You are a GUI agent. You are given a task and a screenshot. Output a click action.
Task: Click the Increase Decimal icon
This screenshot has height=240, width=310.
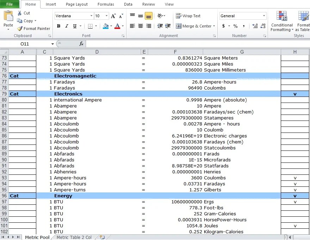[254, 26]
